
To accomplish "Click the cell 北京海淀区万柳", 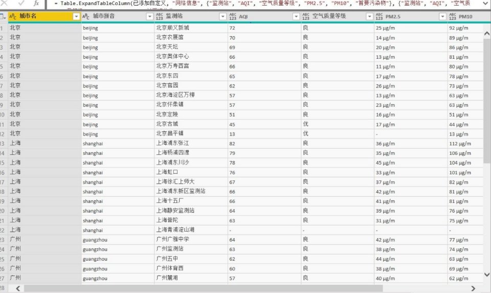I will (191, 95).
